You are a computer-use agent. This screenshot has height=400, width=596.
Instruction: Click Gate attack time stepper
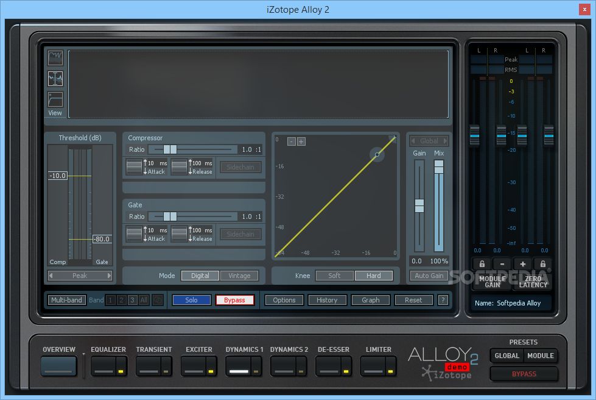pyautogui.click(x=134, y=234)
